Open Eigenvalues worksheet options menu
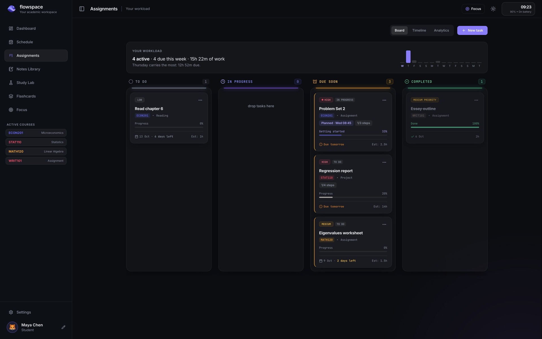This screenshot has height=339, width=542. click(384, 225)
